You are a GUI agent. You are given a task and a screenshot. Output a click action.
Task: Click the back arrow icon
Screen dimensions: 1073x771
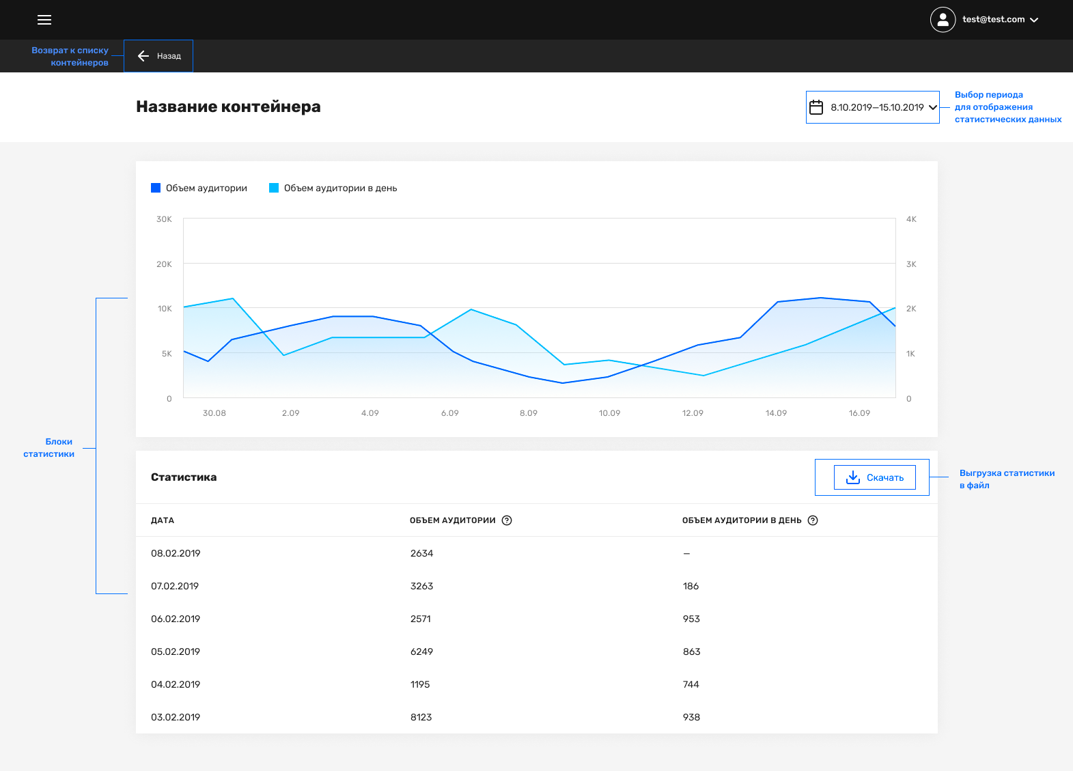[x=143, y=56]
